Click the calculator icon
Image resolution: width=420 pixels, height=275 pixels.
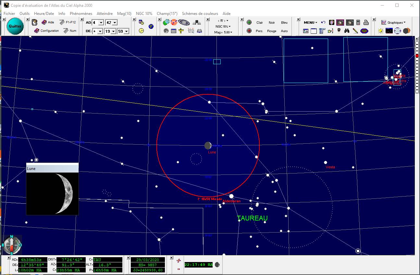[x=358, y=22]
